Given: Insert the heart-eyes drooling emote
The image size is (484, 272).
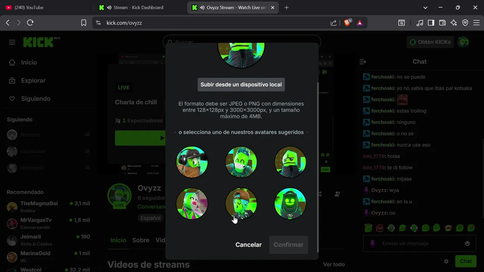Looking at the screenshot, I should click(471, 228).
